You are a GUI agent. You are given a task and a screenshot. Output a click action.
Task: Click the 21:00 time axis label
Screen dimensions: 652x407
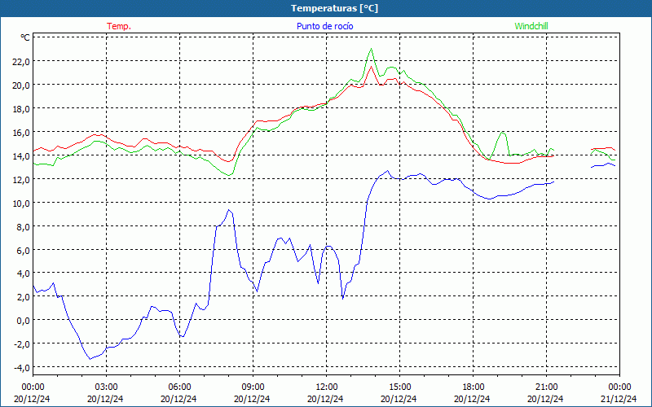click(546, 387)
